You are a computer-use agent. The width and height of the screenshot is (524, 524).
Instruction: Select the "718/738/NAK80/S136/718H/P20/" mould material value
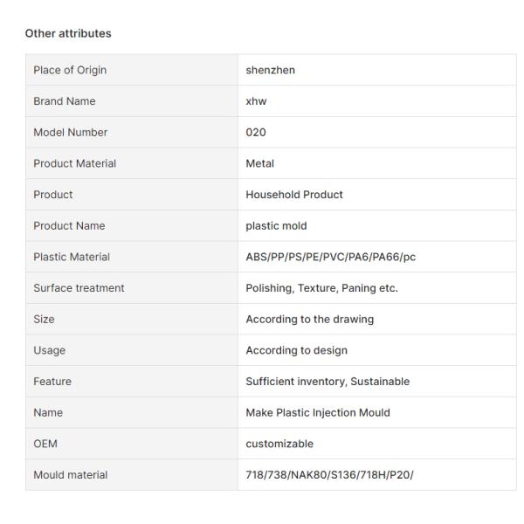[329, 474]
